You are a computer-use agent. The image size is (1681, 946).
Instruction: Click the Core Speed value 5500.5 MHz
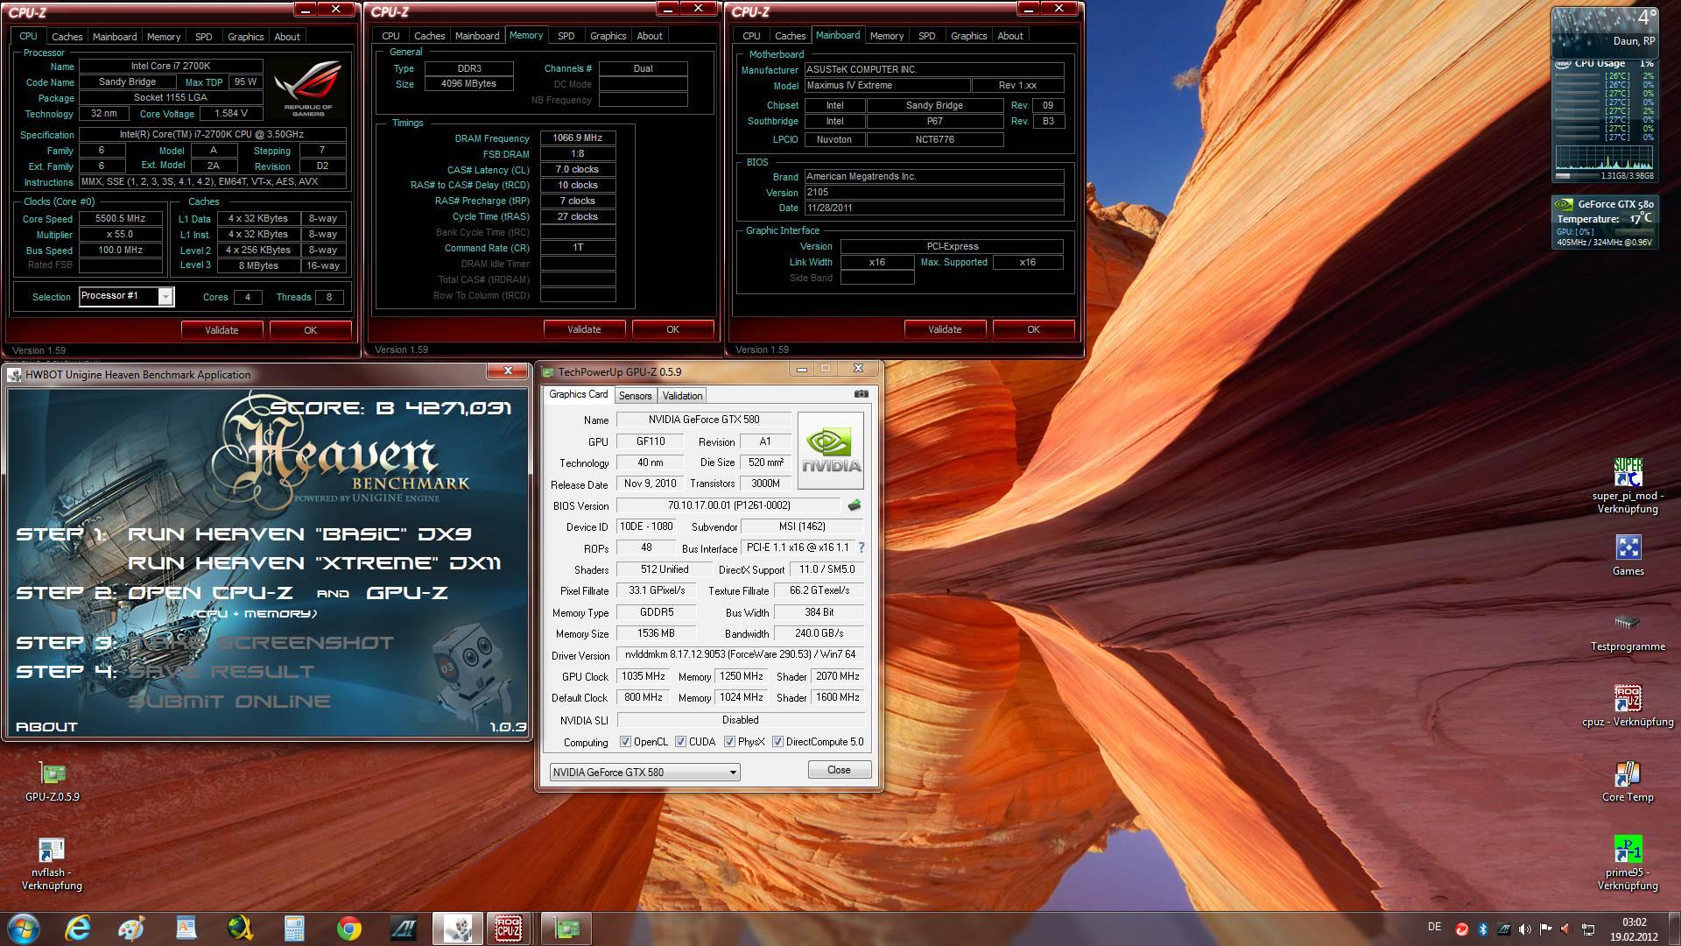121,219
